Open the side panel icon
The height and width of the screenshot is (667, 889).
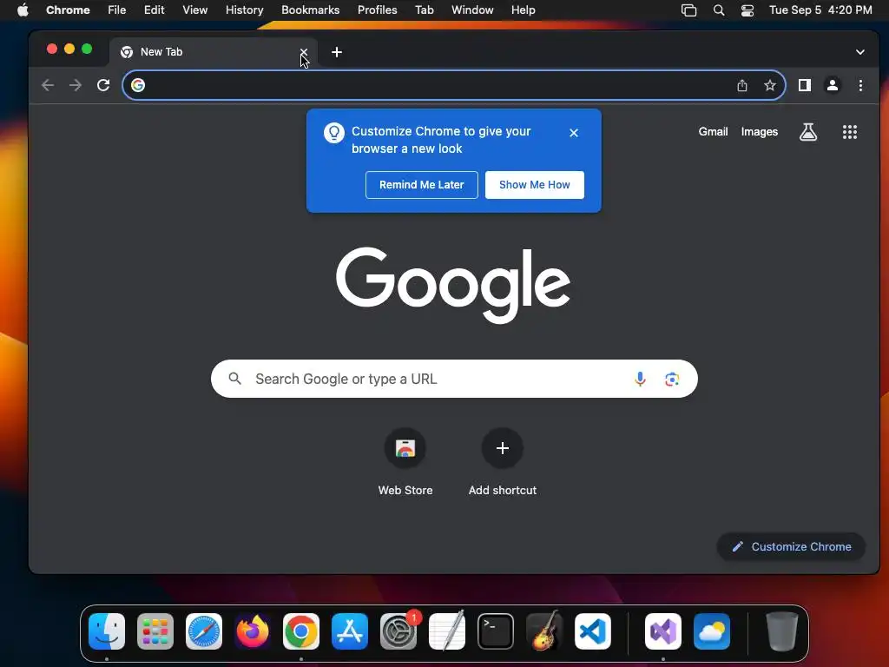805,85
